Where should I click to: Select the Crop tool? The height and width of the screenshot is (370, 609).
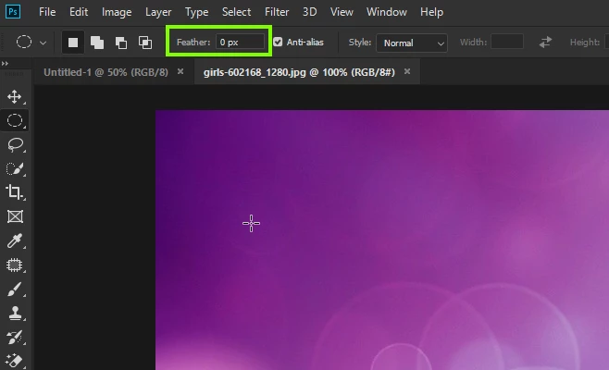pyautogui.click(x=15, y=192)
